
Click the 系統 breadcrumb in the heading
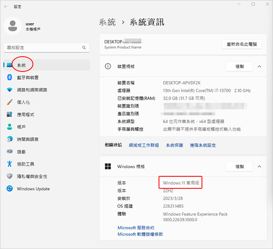click(107, 22)
